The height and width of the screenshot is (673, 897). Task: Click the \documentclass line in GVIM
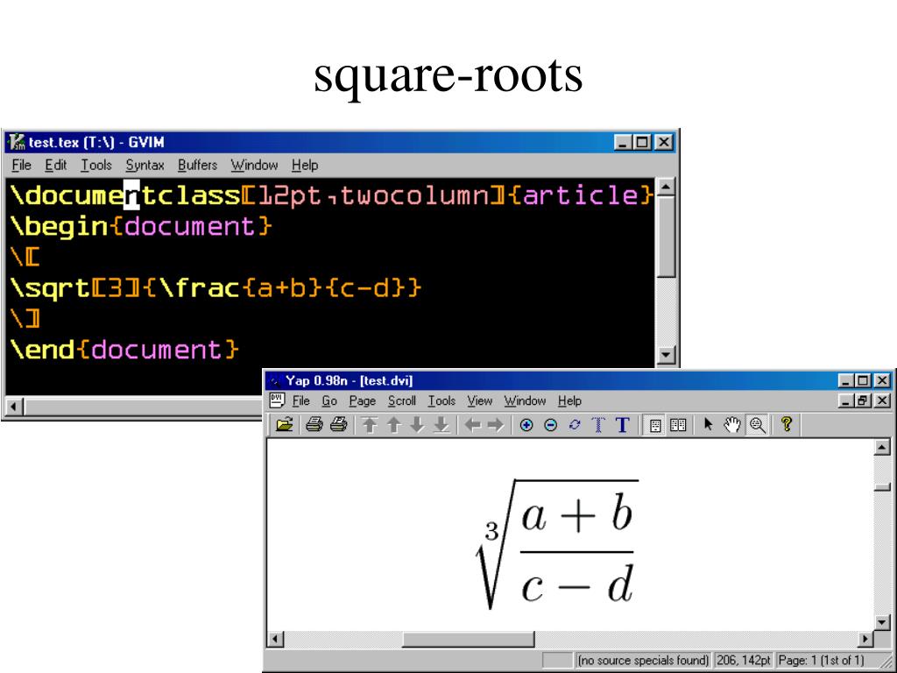coord(332,195)
